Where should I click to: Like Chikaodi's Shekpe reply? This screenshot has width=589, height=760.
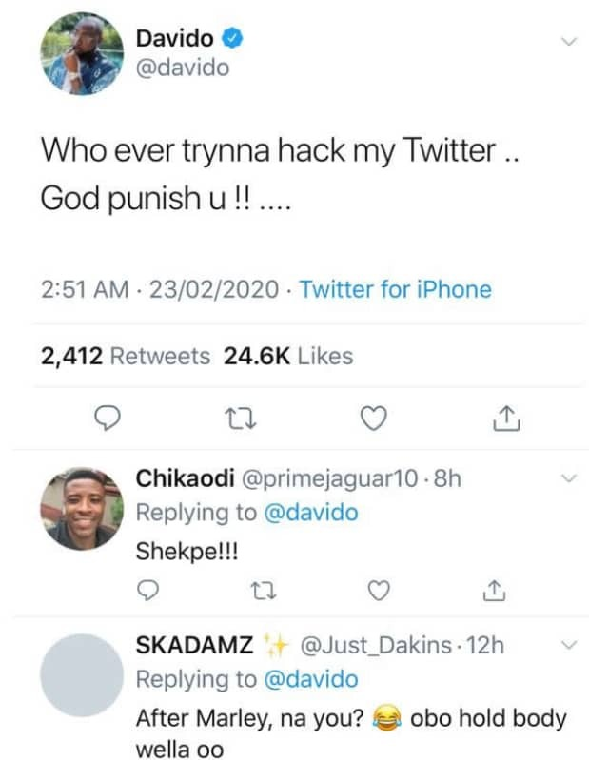[378, 592]
